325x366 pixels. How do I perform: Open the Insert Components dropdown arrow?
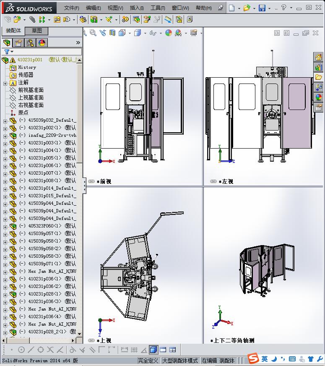[24, 20]
